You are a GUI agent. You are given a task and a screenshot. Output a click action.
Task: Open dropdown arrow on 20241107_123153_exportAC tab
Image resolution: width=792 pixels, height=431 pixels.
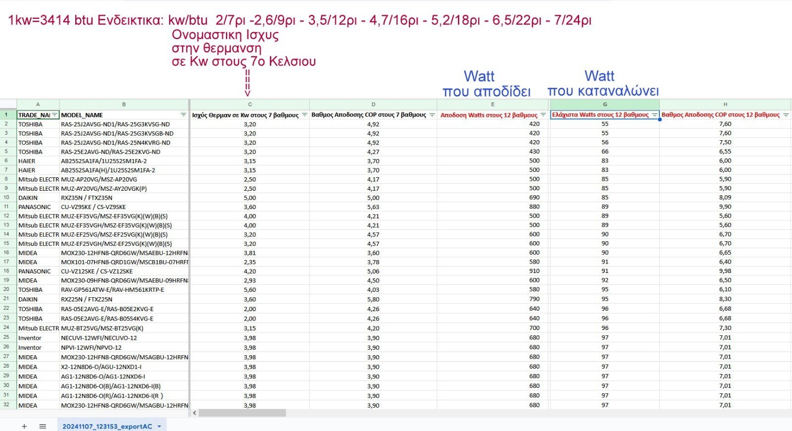(x=159, y=427)
